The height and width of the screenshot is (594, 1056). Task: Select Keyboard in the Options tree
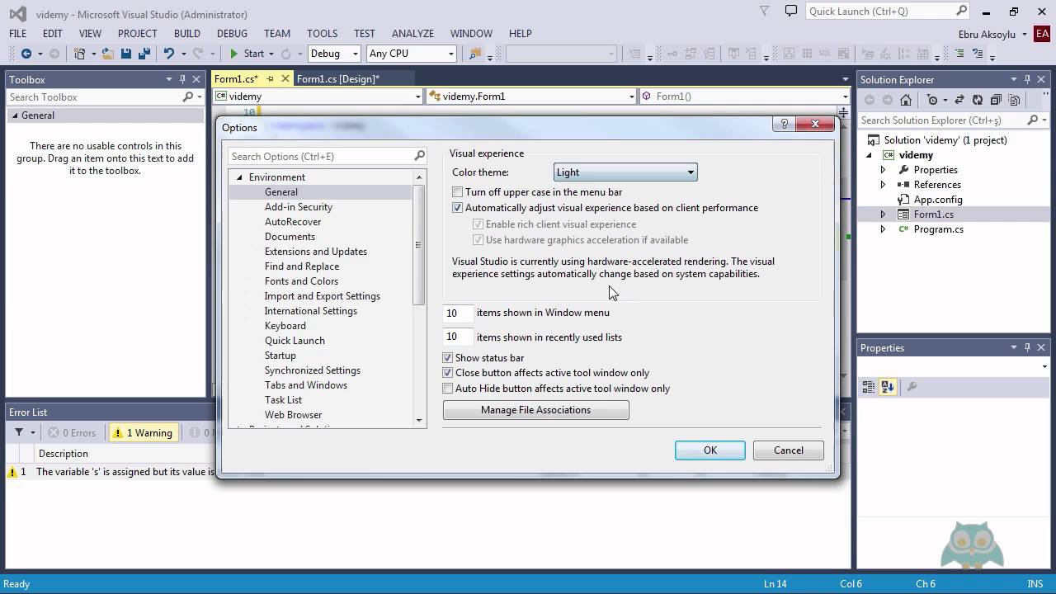tap(285, 326)
